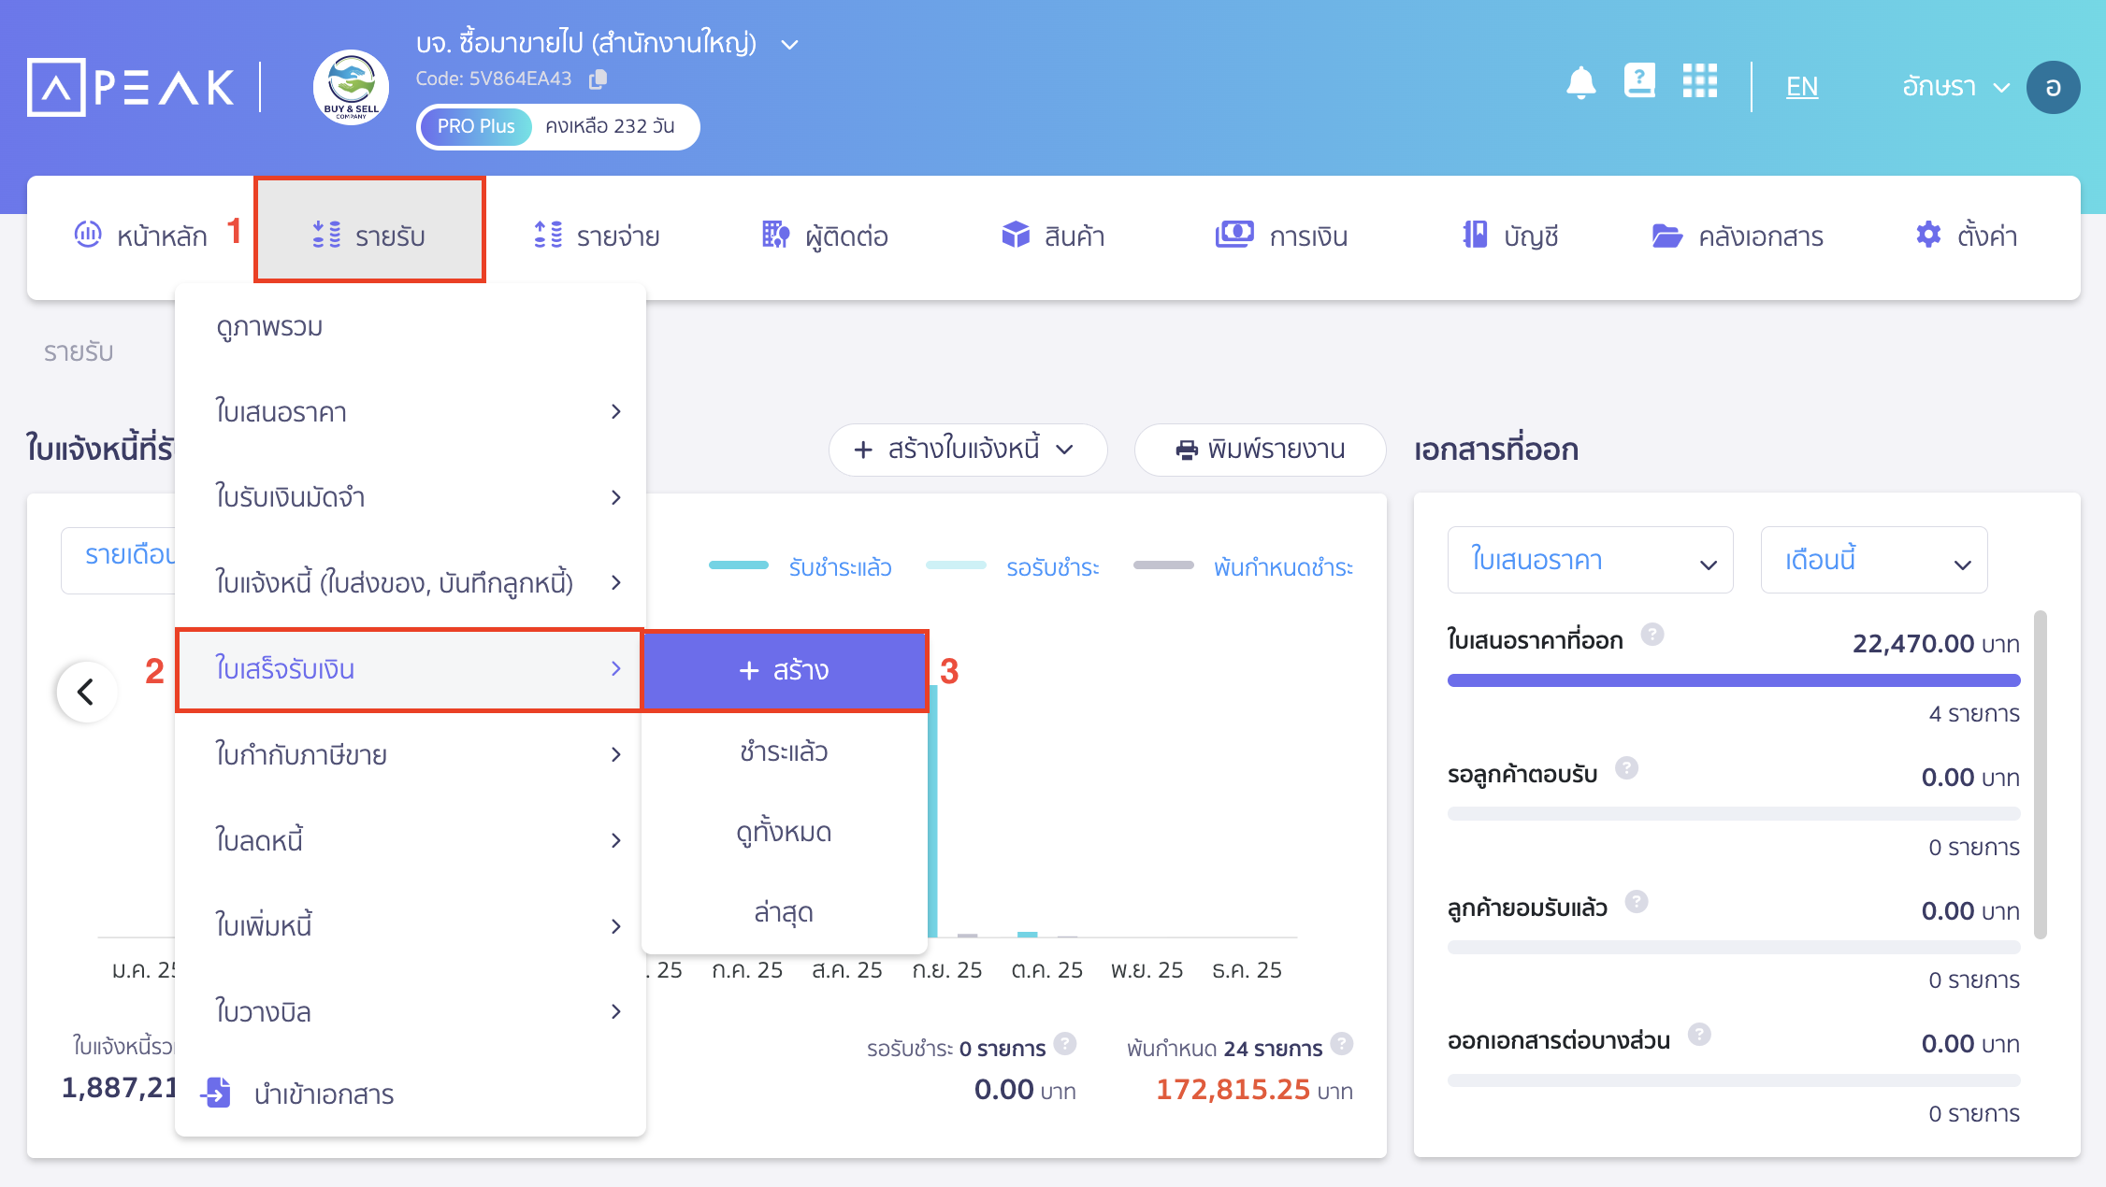Open the ใบเสนอราคา document type dropdown
The image size is (2106, 1187).
[1589, 559]
